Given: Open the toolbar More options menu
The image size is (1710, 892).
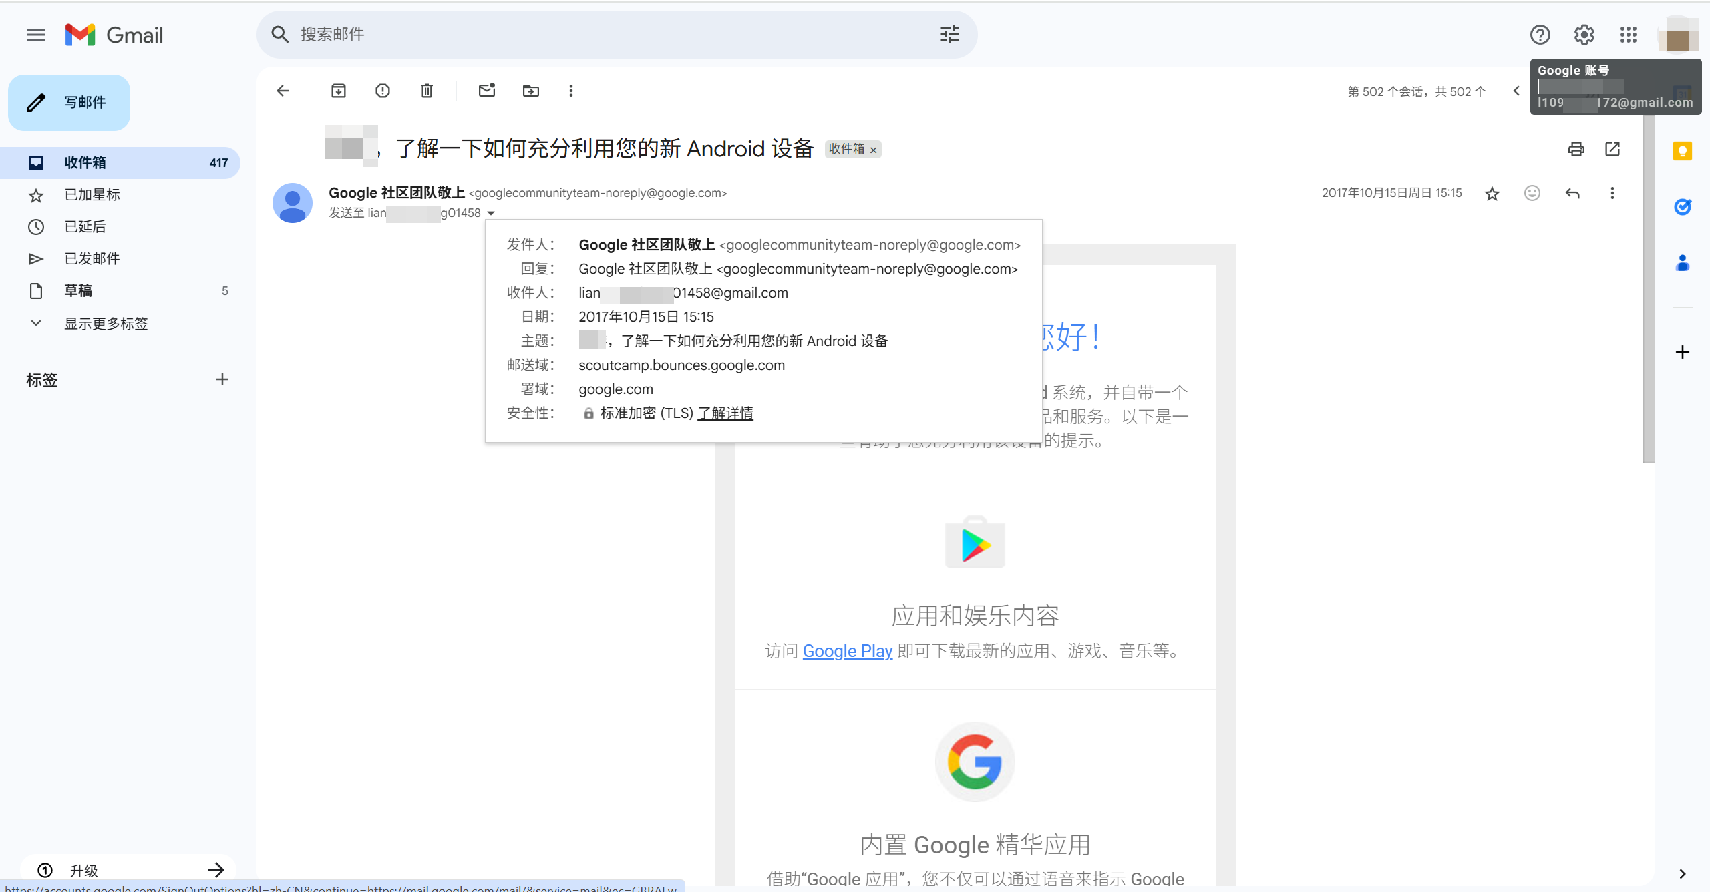Looking at the screenshot, I should (x=571, y=91).
